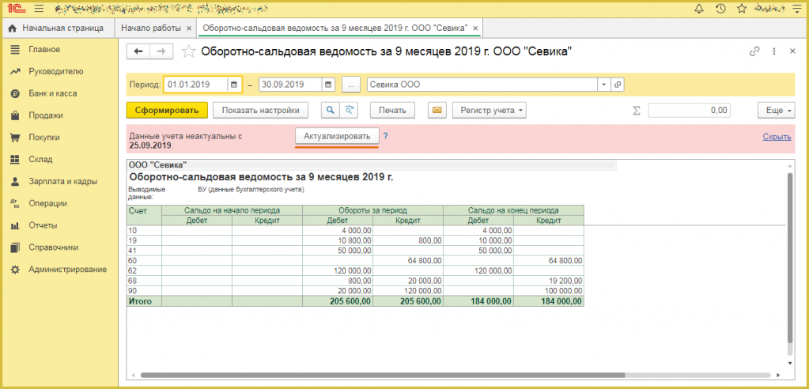Send report by email envelope icon

[x=435, y=111]
